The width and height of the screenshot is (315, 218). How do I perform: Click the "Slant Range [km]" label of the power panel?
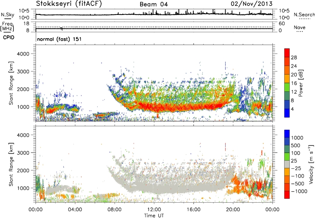[11, 83]
